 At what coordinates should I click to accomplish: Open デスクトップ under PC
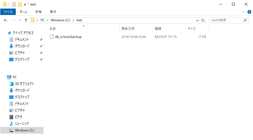pyautogui.click(x=22, y=97)
